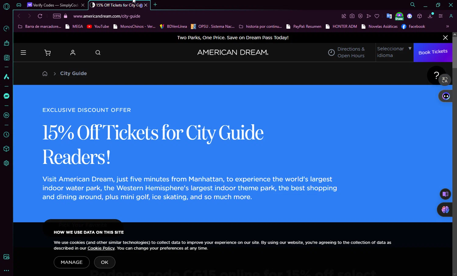Add page to bookmarks heart icon
Image resolution: width=457 pixels, height=276 pixels.
377,16
